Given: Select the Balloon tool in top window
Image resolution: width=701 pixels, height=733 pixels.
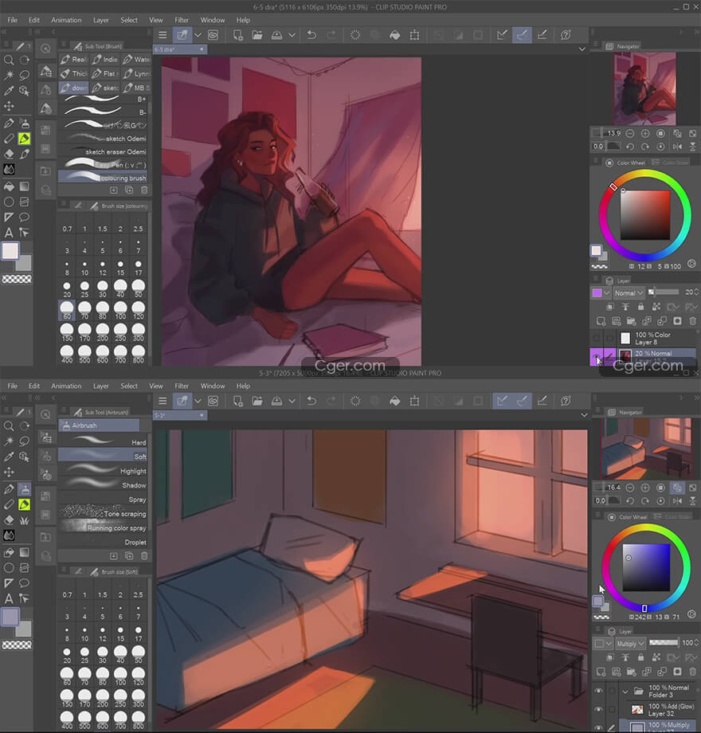Looking at the screenshot, I should (x=25, y=217).
